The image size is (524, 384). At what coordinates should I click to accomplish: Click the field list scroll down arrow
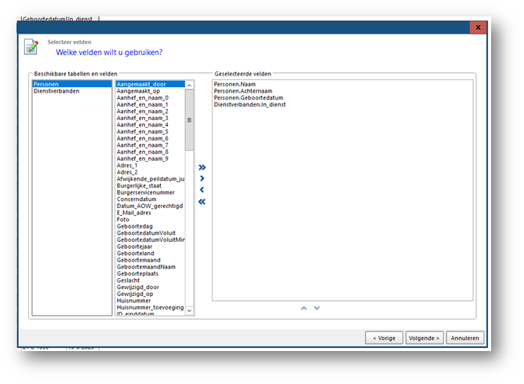tap(189, 310)
